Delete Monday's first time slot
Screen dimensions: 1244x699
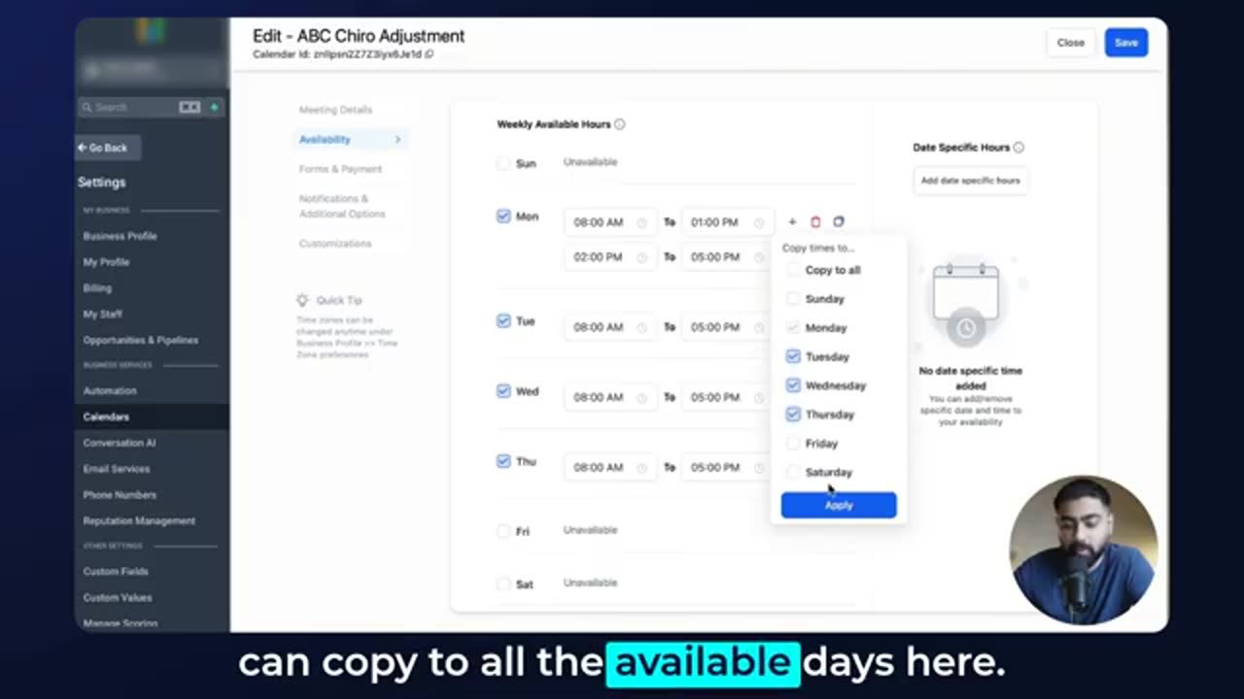(x=815, y=222)
